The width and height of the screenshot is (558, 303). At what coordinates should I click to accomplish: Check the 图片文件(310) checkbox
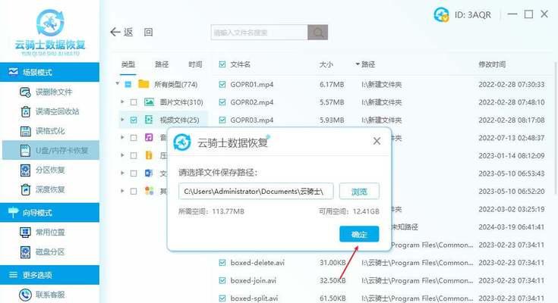[134, 102]
